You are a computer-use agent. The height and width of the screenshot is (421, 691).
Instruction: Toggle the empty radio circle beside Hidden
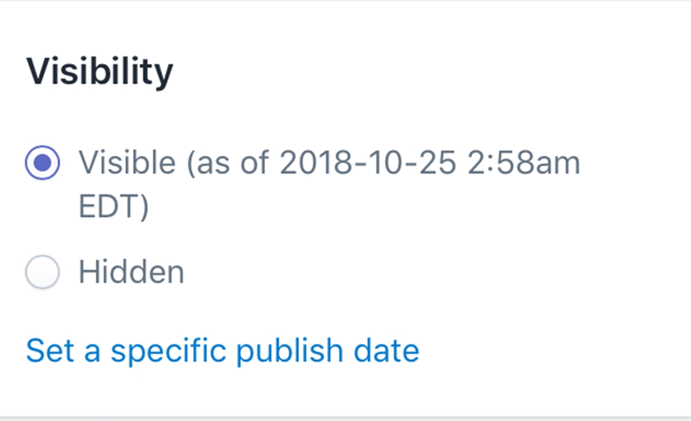42,271
